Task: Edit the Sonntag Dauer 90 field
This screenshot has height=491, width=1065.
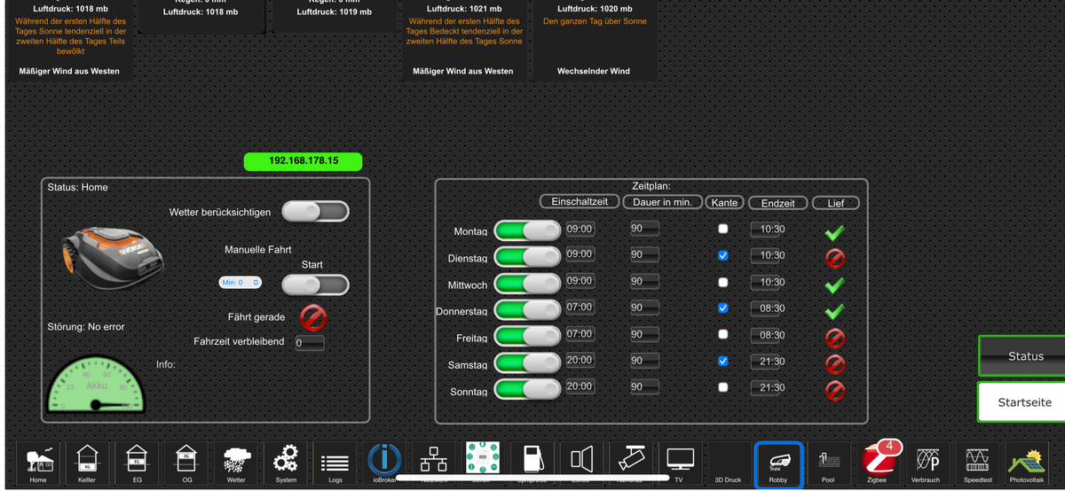Action: point(644,387)
